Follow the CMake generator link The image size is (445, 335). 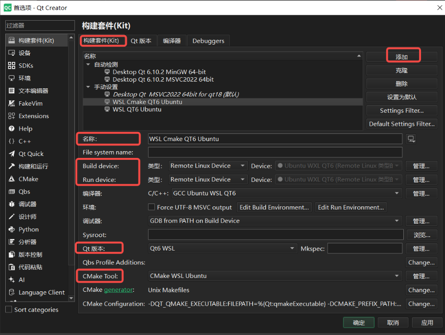point(118,289)
